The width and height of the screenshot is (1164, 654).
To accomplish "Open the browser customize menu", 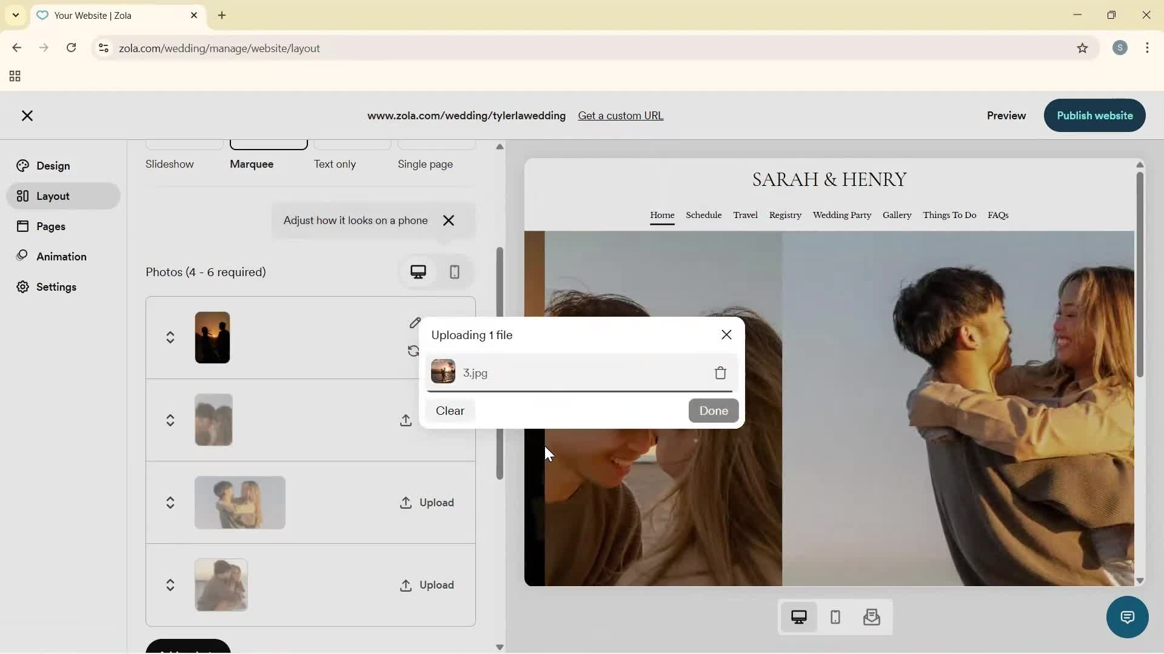I will pyautogui.click(x=1148, y=48).
